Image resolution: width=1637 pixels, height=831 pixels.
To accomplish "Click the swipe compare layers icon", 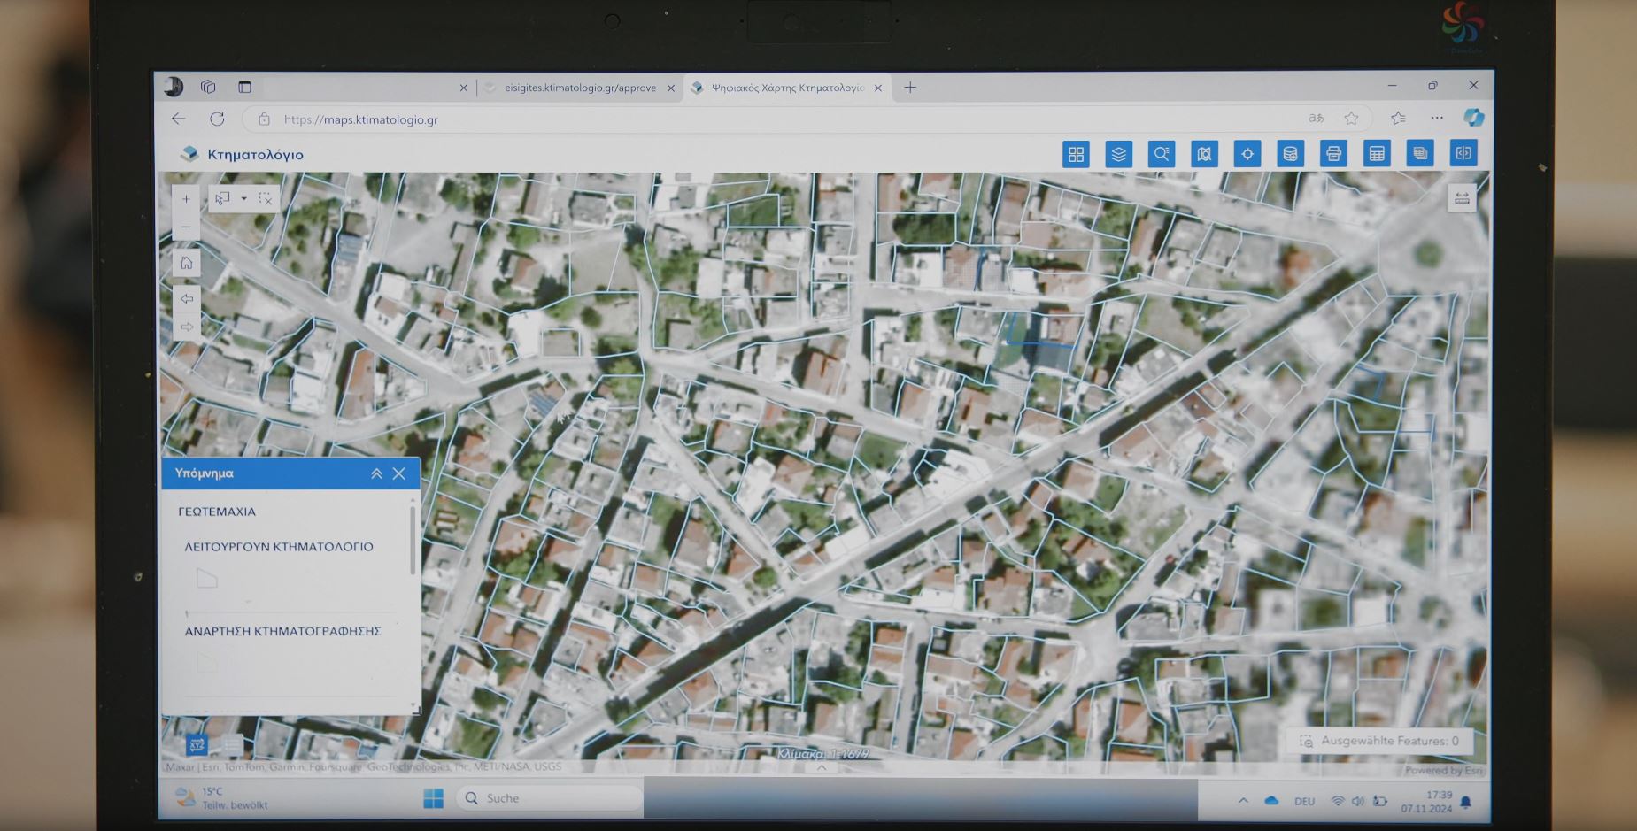I will point(1463,153).
